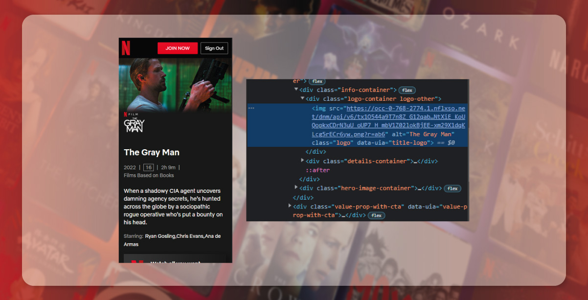Toggle the flex badge beside info-container
Screen dimensions: 588x300
[407, 90]
